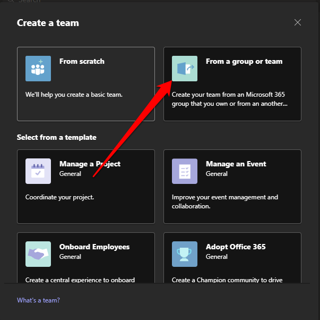320x320 pixels.
Task: Click the Adopt Office 365 trophy icon
Action: tap(185, 254)
